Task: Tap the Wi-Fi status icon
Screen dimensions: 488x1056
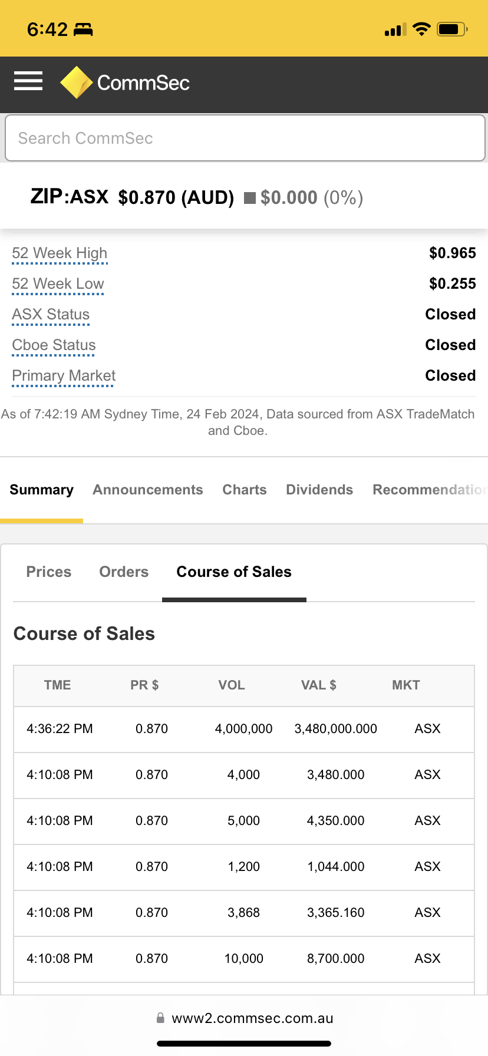Action: click(x=421, y=29)
